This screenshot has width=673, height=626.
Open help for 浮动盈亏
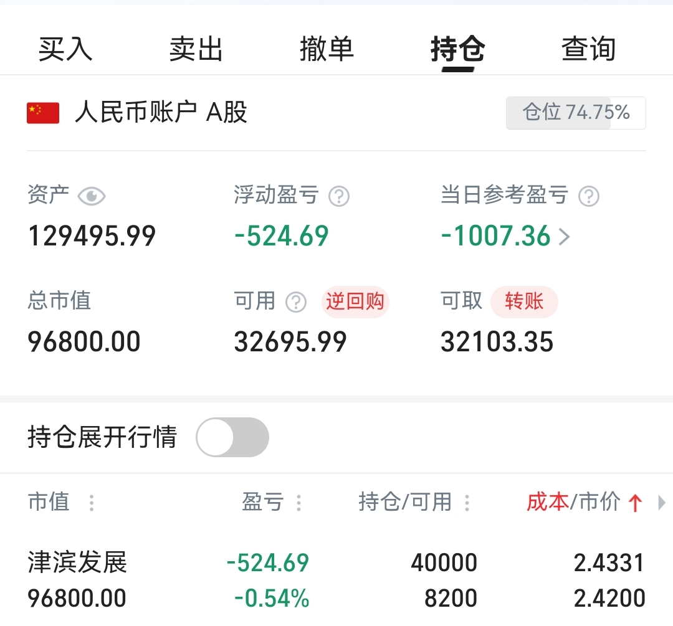tap(339, 196)
